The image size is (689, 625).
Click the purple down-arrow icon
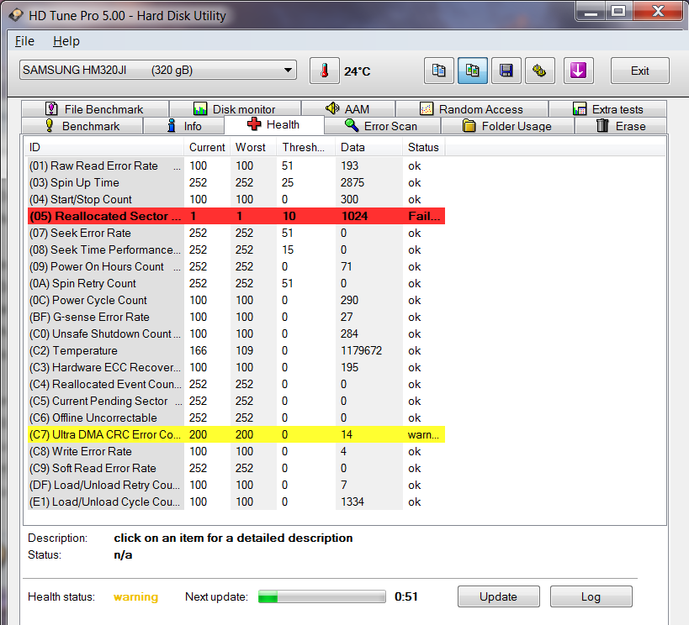[577, 71]
